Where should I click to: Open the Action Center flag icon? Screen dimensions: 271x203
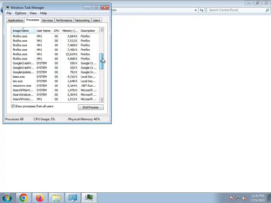coord(232,198)
